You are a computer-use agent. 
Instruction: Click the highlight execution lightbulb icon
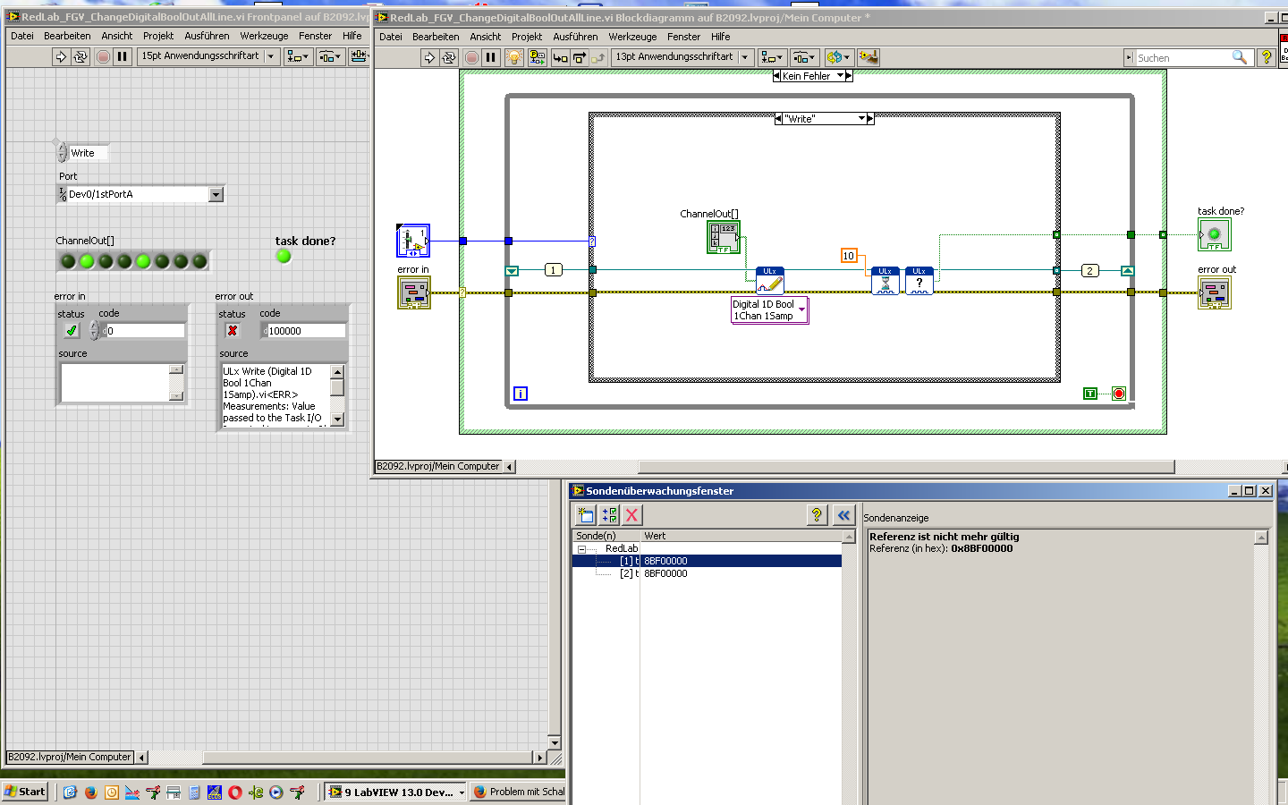tap(513, 57)
